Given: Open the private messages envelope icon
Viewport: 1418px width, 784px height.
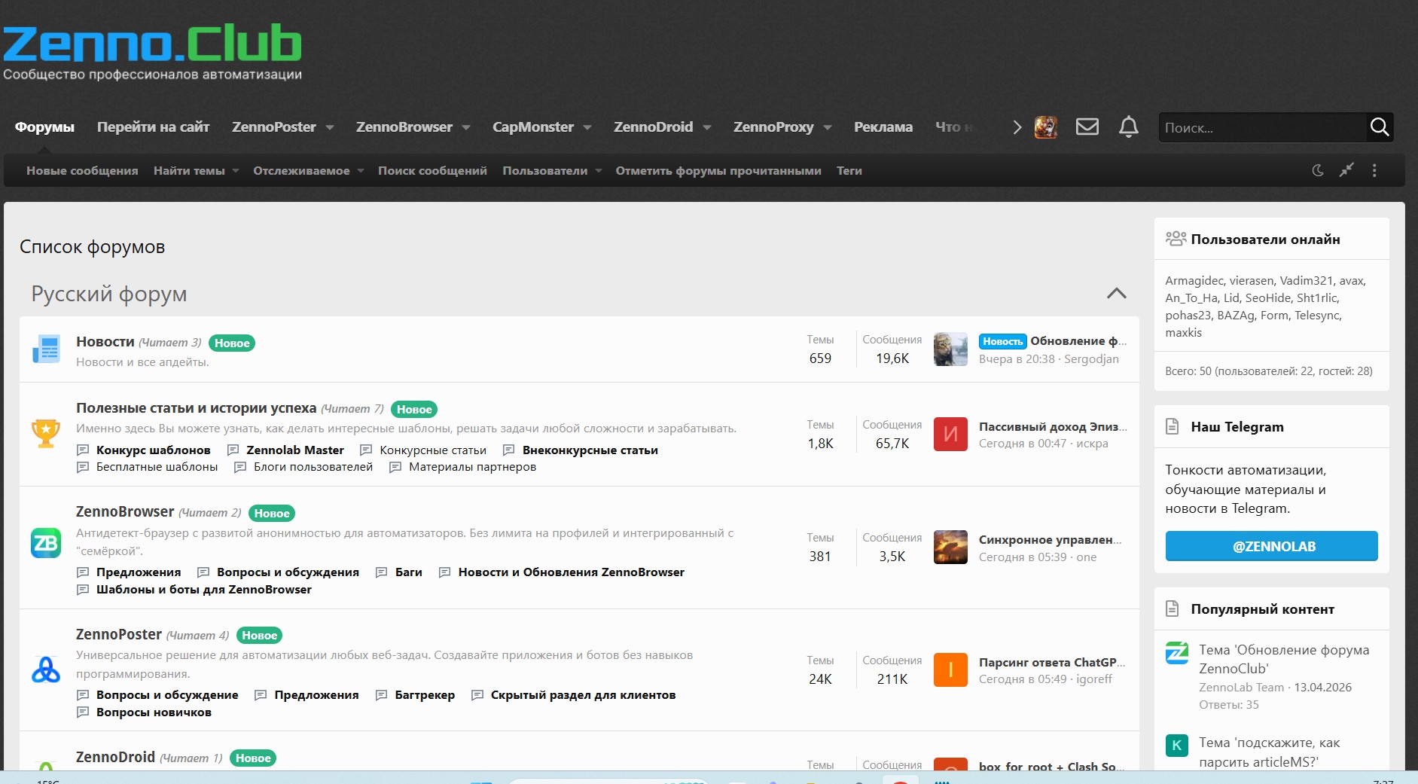Looking at the screenshot, I should coord(1087,127).
